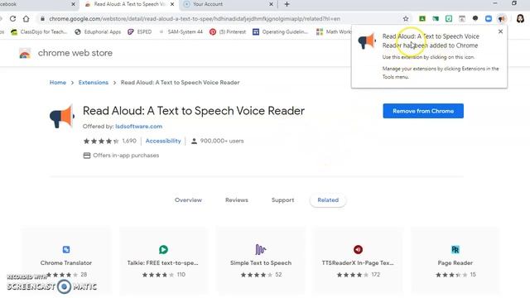
Task: Close the Read Aloud added notification popup
Action: pos(500,31)
